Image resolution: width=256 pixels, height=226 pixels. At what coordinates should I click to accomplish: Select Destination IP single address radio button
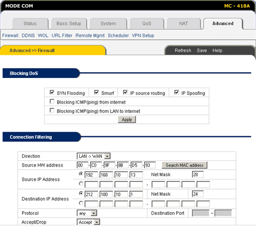(x=81, y=194)
